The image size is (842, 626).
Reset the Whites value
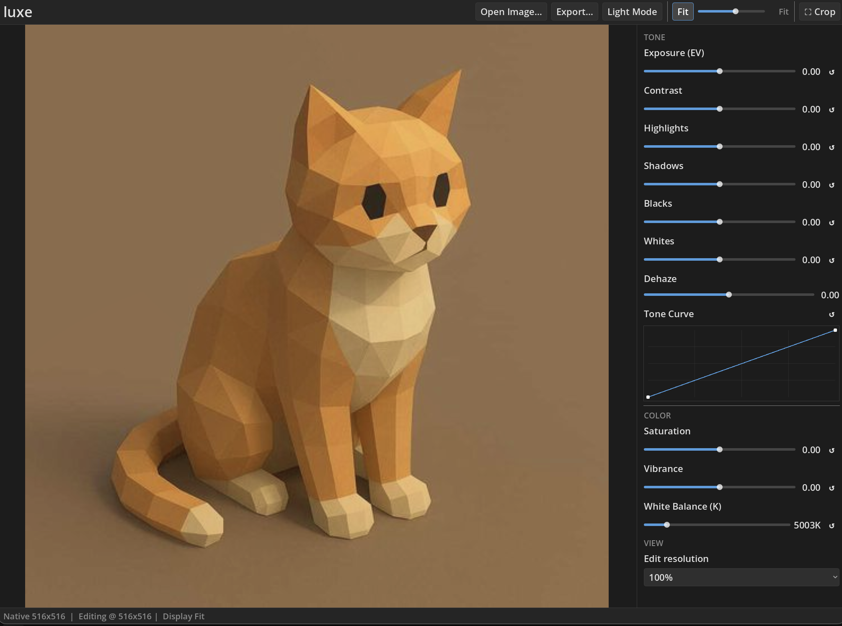[832, 260]
